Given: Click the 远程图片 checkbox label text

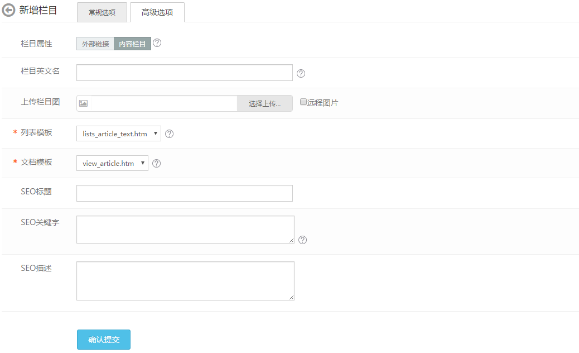Looking at the screenshot, I should pos(322,103).
